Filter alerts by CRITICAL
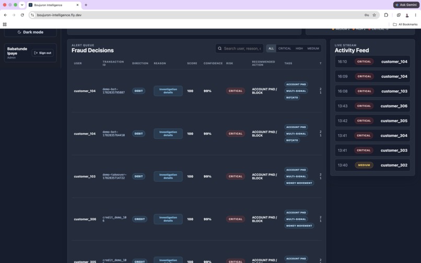 click(284, 49)
